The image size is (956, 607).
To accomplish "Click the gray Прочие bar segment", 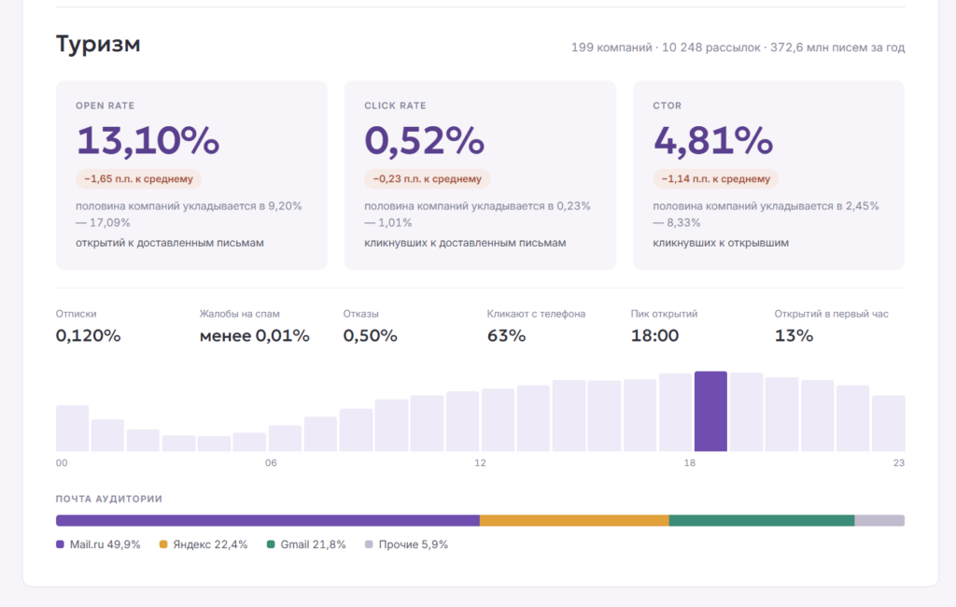I will pyautogui.click(x=879, y=520).
